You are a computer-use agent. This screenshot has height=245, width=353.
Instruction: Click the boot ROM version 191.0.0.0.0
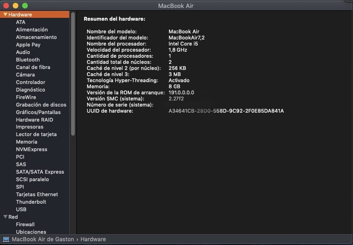point(181,92)
